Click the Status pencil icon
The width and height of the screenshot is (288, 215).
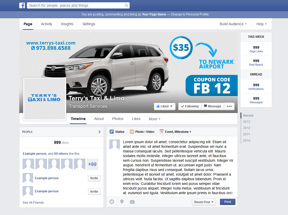[111, 132]
